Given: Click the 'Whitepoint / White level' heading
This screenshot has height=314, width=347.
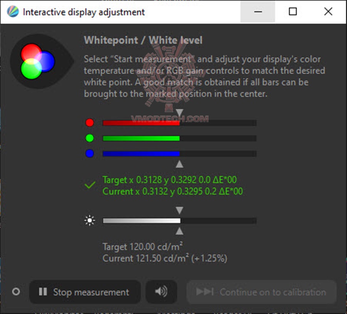Looking at the screenshot, I should click(143, 40).
